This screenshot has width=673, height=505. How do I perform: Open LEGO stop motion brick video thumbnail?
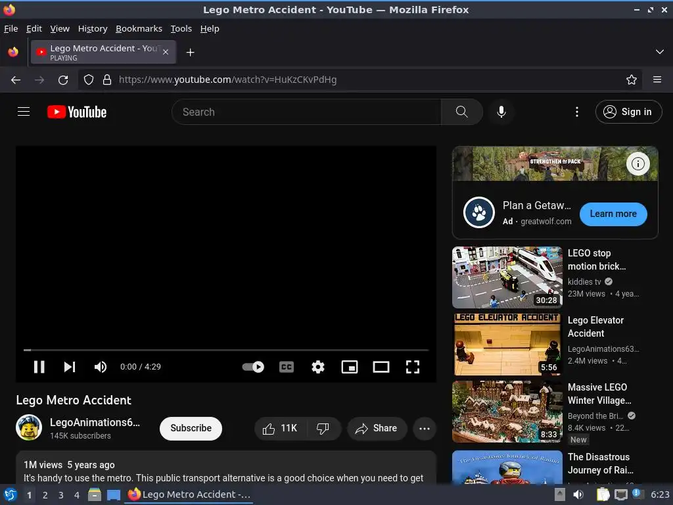point(507,277)
